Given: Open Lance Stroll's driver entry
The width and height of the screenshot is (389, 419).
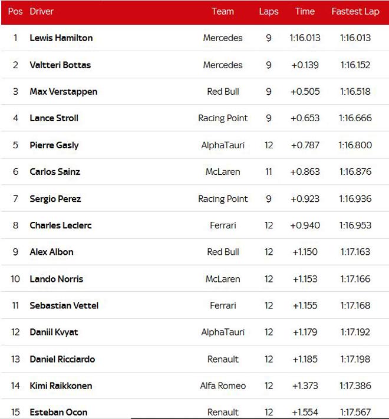Looking at the screenshot, I should coord(54,118).
